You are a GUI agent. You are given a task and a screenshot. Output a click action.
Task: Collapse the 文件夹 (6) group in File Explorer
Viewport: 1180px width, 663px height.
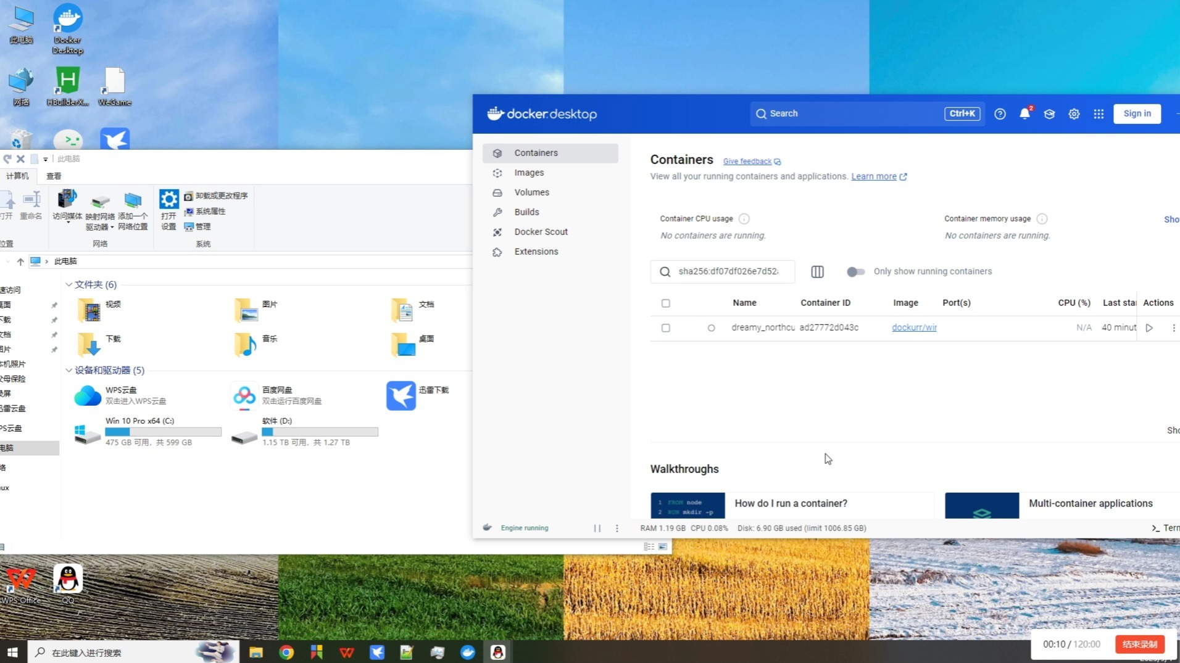(69, 285)
